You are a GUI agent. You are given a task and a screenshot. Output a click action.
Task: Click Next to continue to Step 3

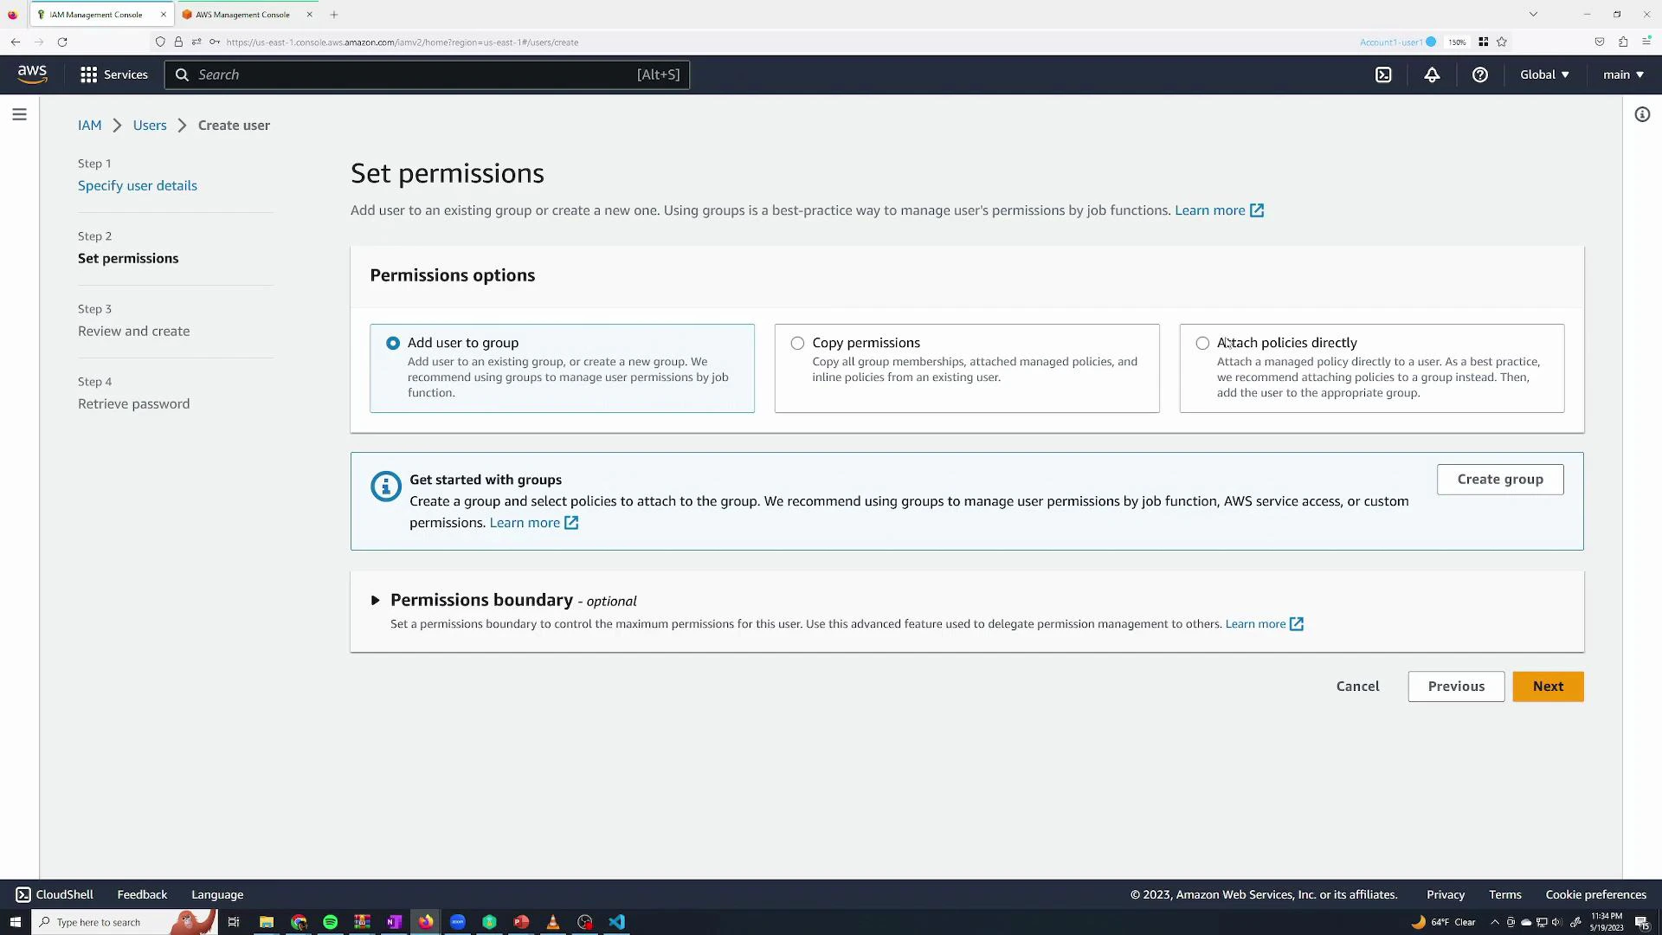(x=1547, y=686)
